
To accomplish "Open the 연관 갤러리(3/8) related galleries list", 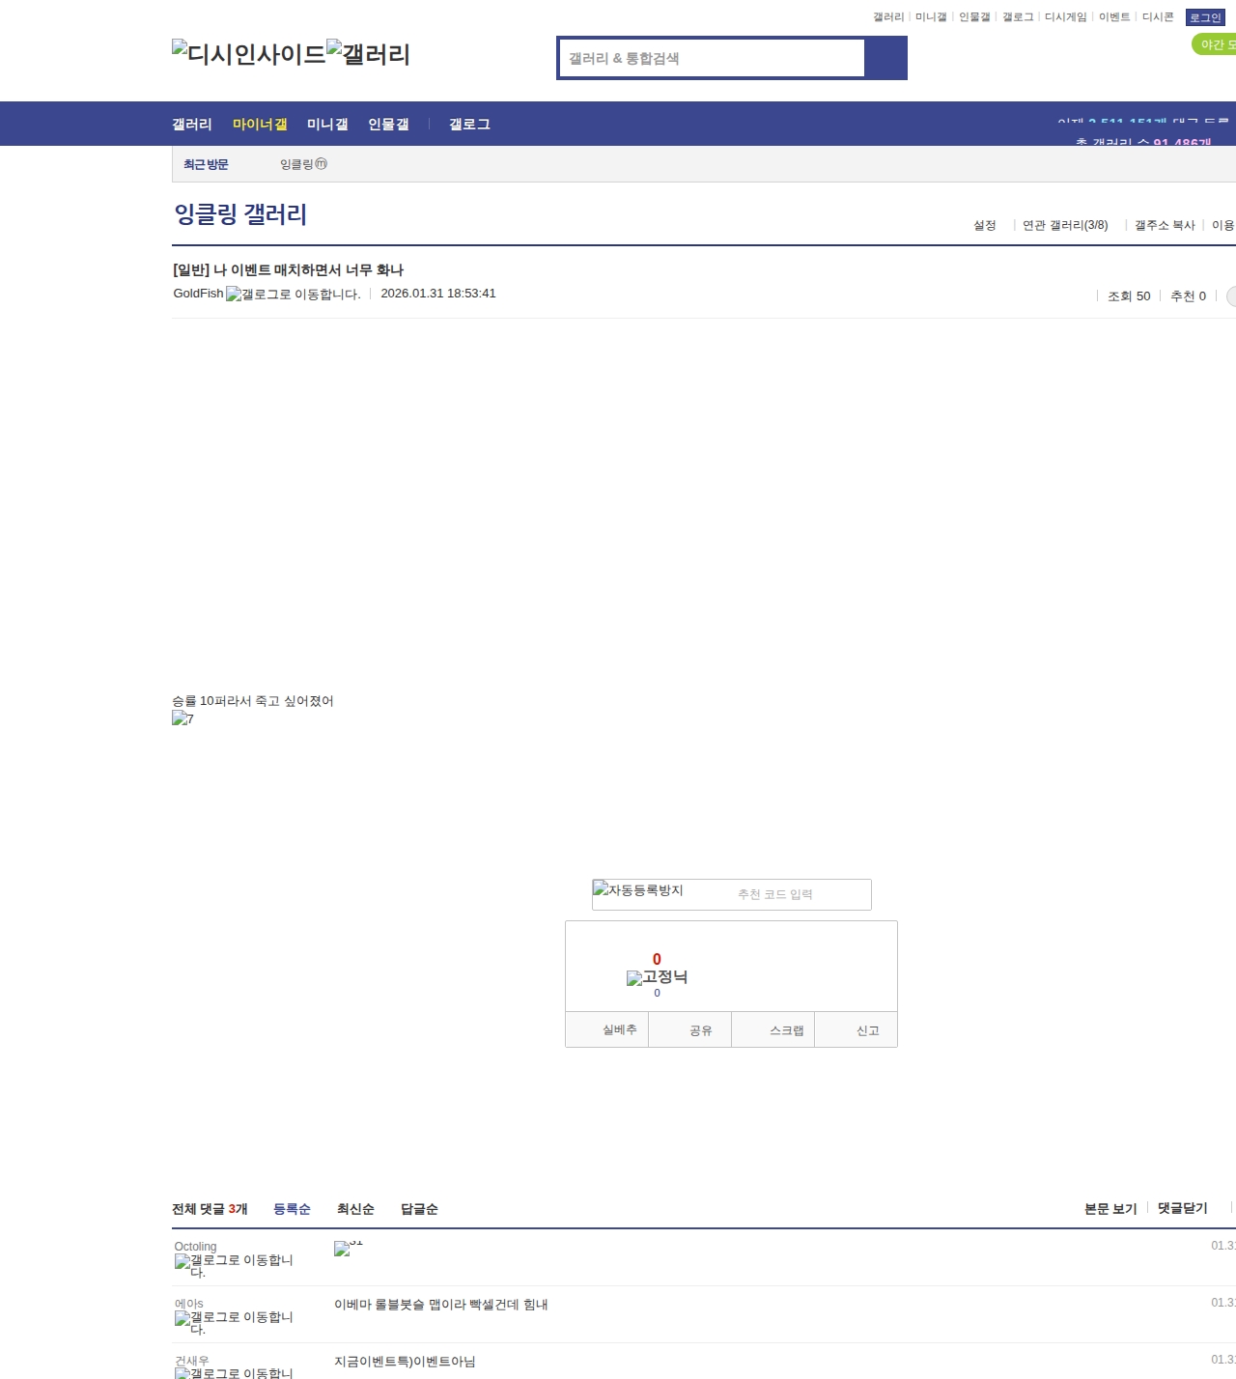I will [x=1065, y=225].
